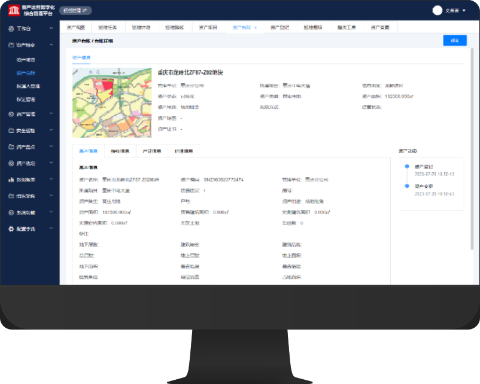Viewport: 480px width, 384px height.
Task: Click the 配置字典 gear icon
Action: coord(11,229)
